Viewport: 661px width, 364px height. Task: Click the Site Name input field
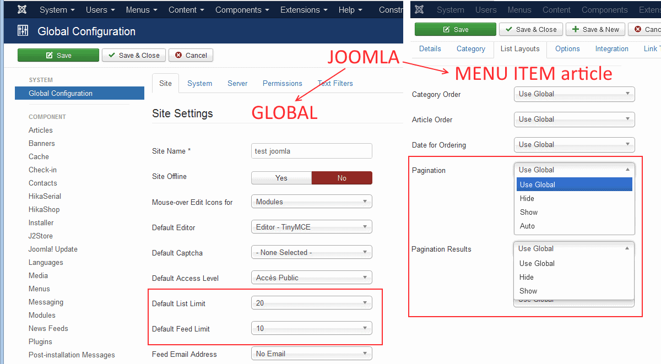312,151
